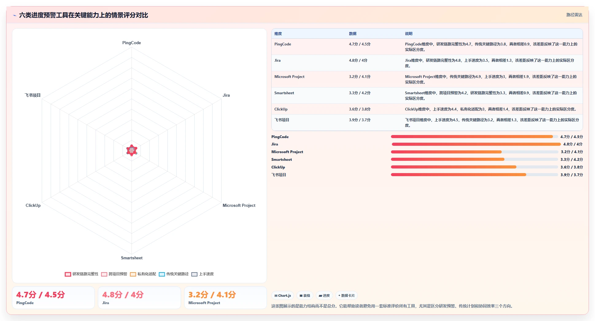Toggle the 上手速度 legend series
The width and height of the screenshot is (595, 321).
click(203, 274)
